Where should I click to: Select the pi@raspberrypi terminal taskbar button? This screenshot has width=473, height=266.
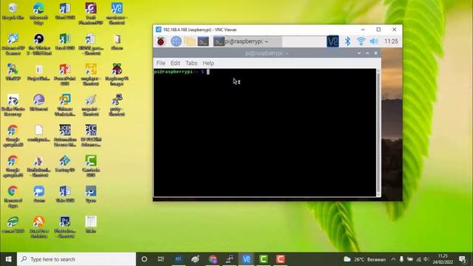point(247,41)
